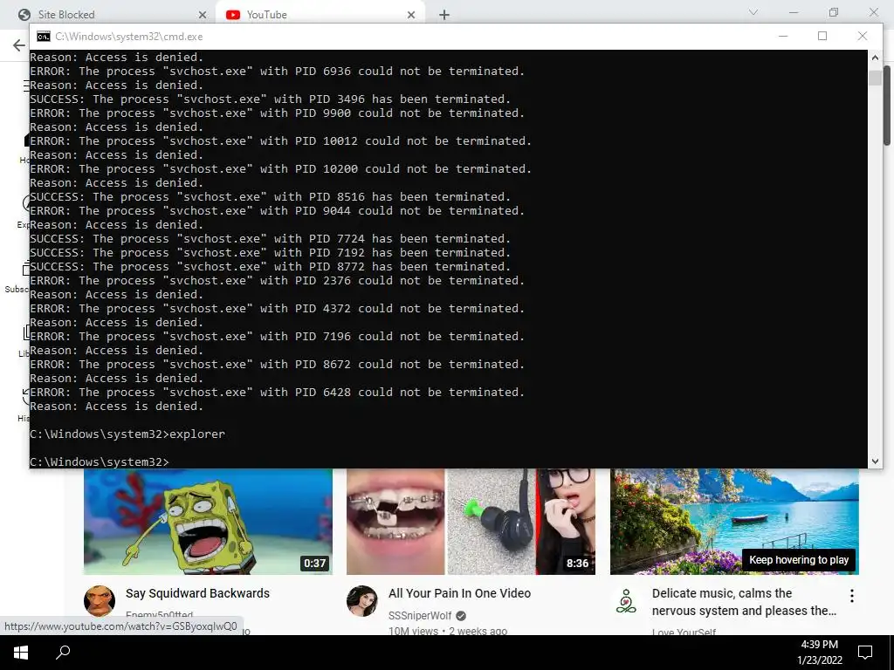
Task: Open the lake scenery music video thumbnail
Action: tap(734, 522)
